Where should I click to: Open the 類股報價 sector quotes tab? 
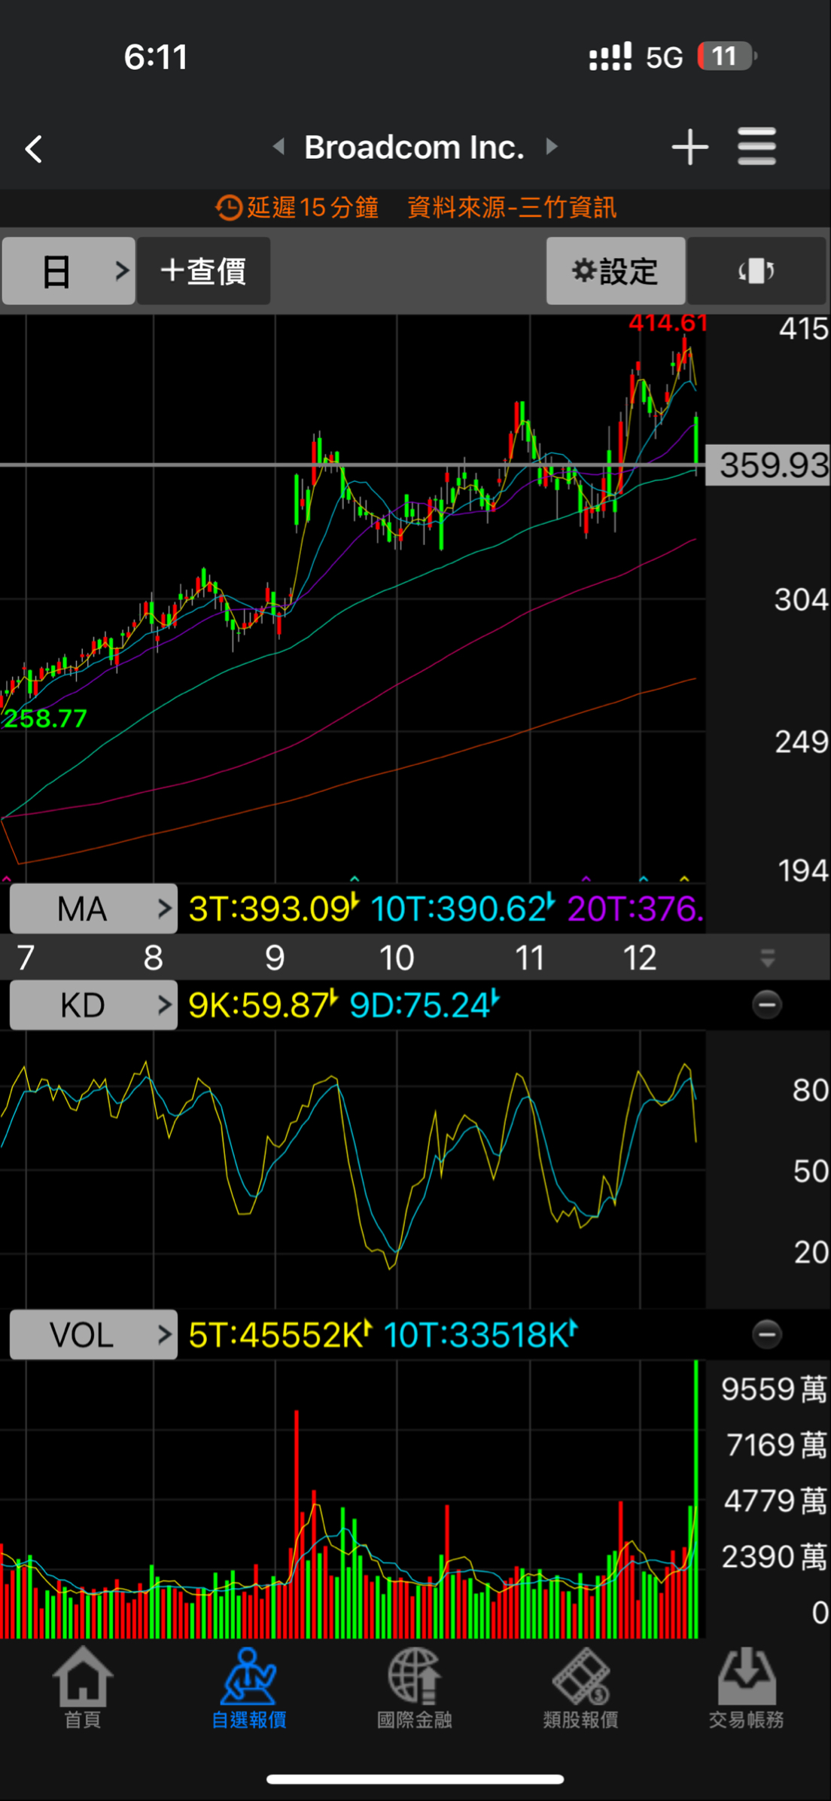pos(580,1687)
